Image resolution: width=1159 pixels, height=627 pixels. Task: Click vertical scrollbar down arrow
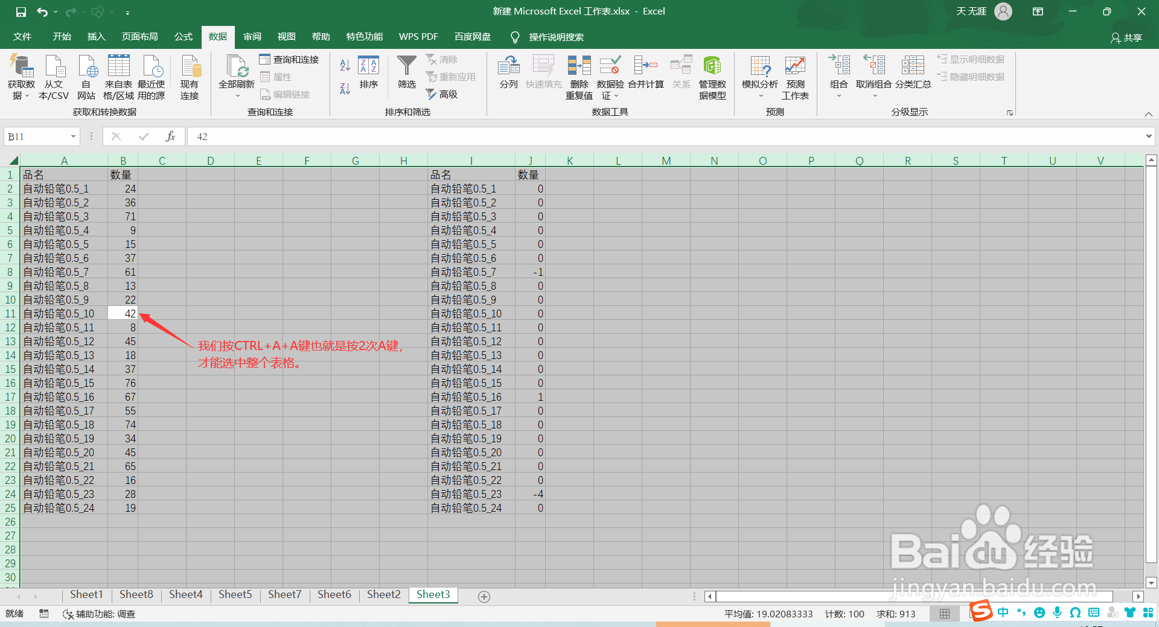[x=1151, y=582]
